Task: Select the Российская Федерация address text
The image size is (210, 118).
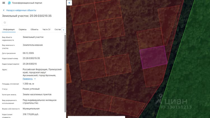Action: [42, 72]
